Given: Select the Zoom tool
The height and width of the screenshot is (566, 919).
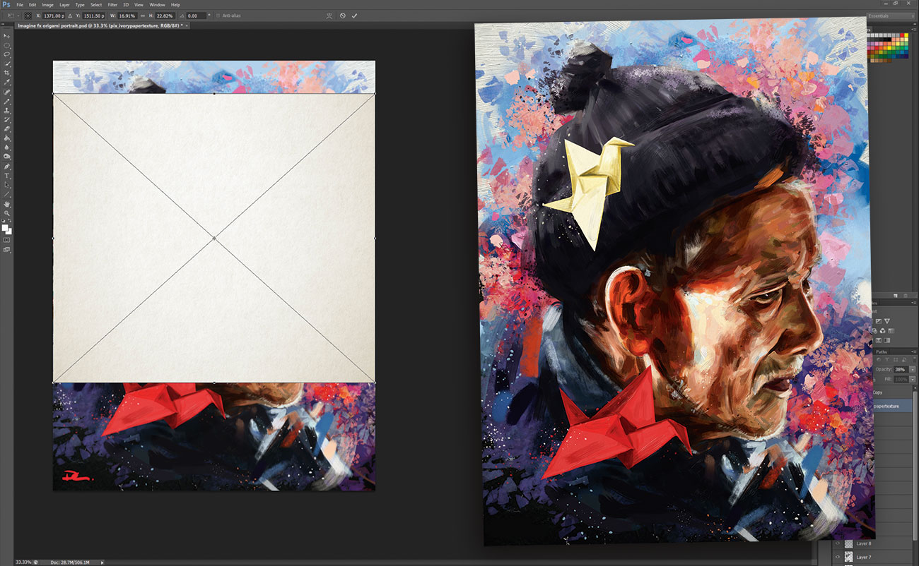Looking at the screenshot, I should point(8,213).
